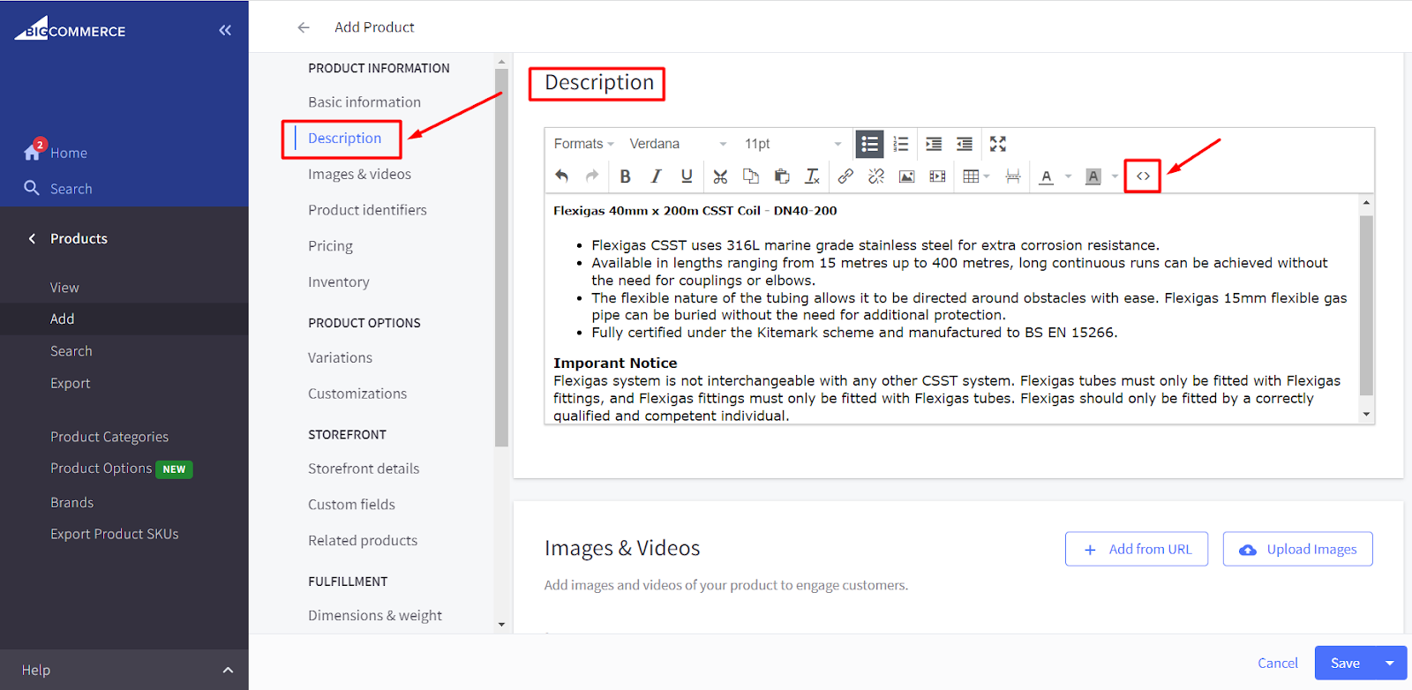Undo the last edit in the editor
Viewport: 1412px width, 690px height.
562,176
